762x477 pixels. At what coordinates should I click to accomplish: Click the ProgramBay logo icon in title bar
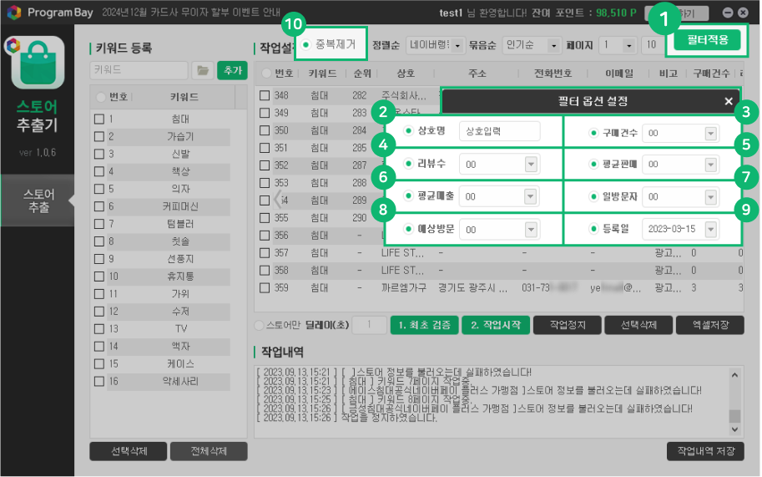coord(14,13)
